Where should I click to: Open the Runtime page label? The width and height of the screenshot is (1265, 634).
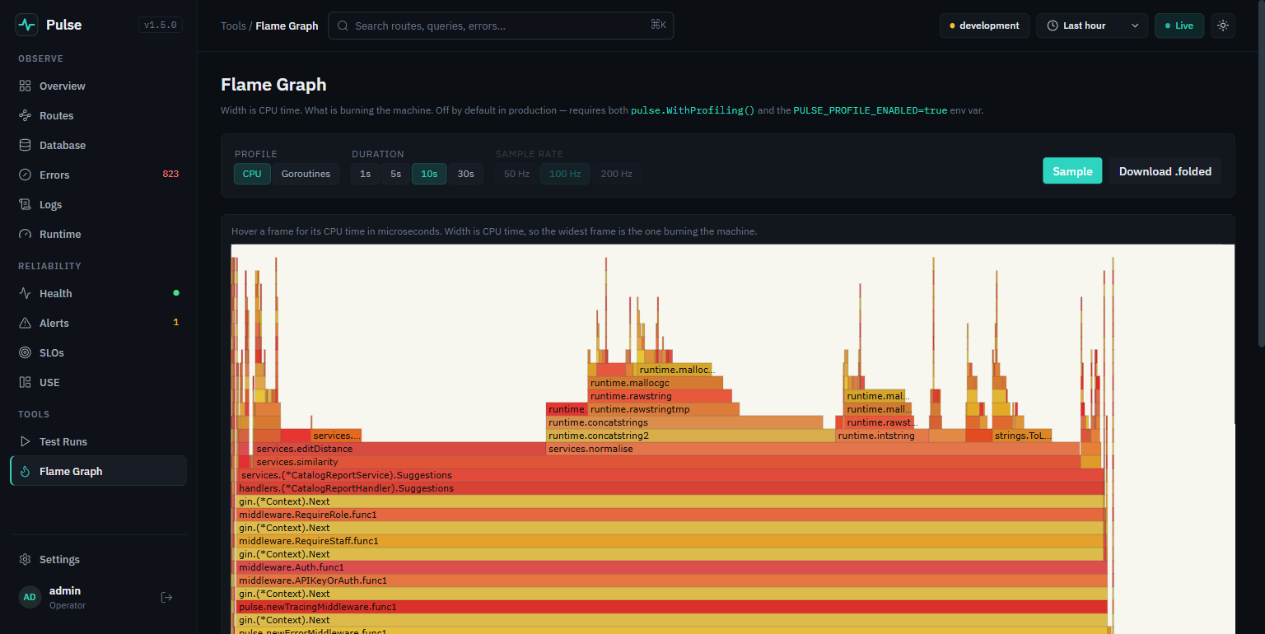tap(60, 234)
